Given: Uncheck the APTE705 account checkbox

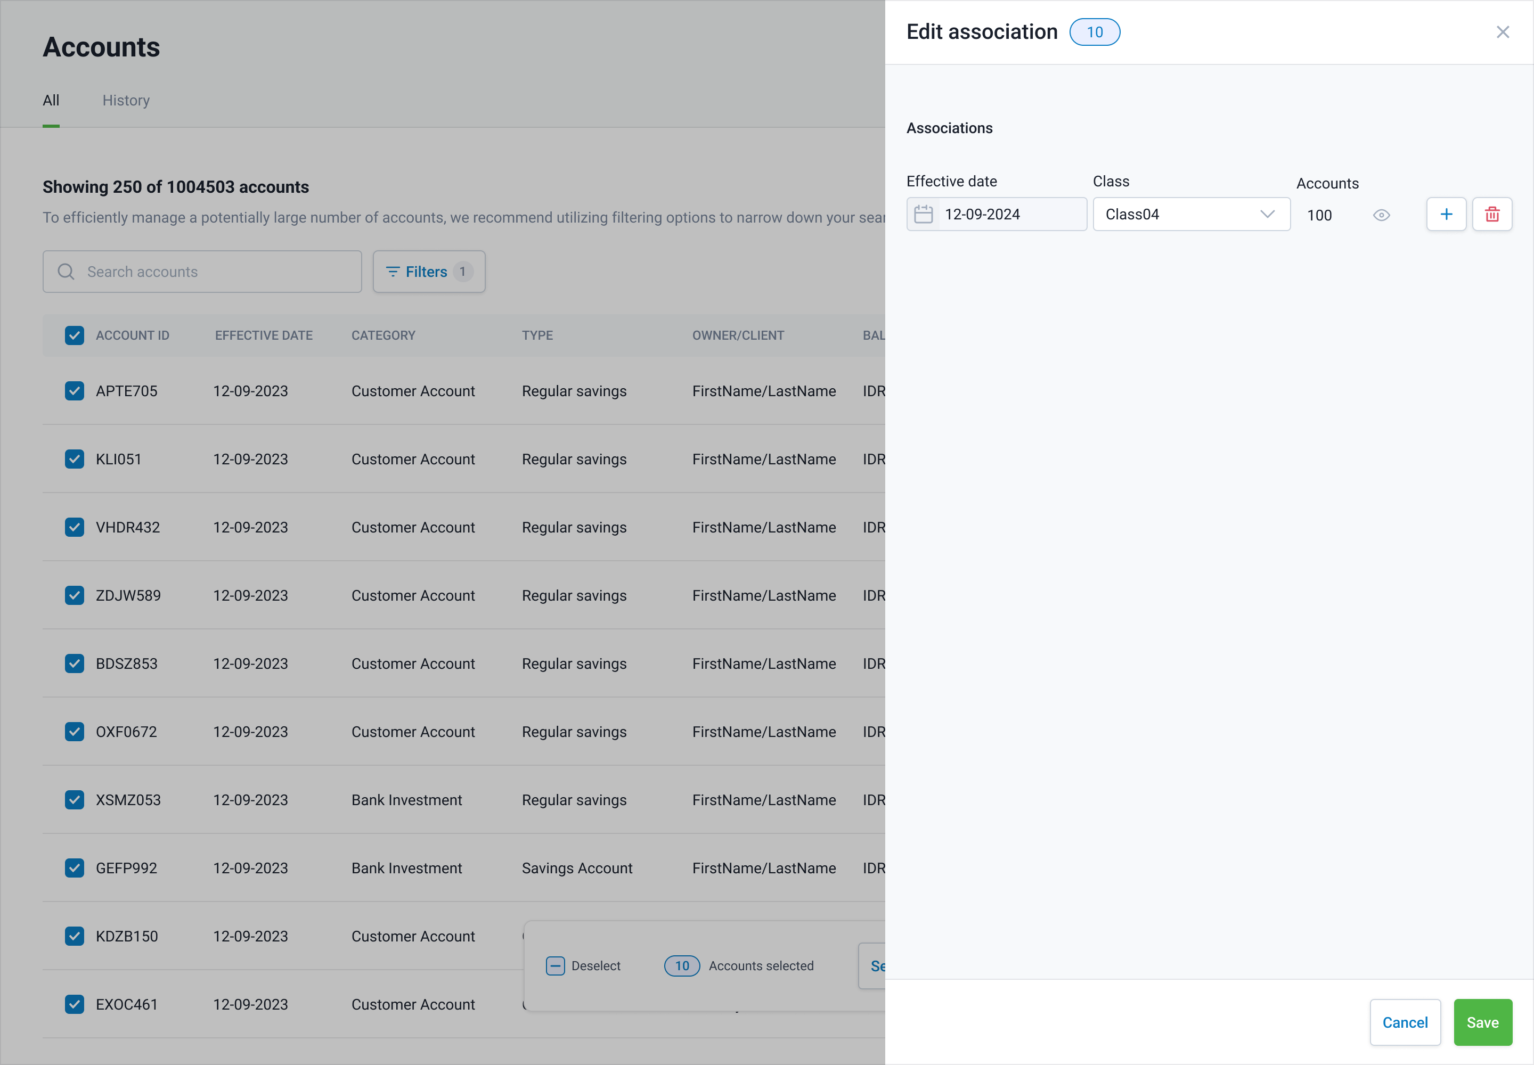Looking at the screenshot, I should click(74, 391).
